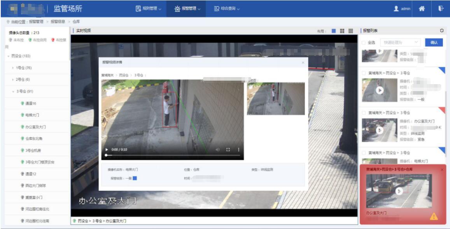The width and height of the screenshot is (450, 229).
Task: Click 仓库 in the breadcrumb
Action: pyautogui.click(x=76, y=21)
